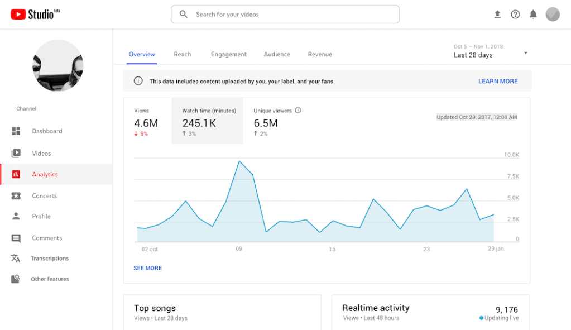
Task: Expand the Last 28 days date dropdown
Action: click(525, 54)
